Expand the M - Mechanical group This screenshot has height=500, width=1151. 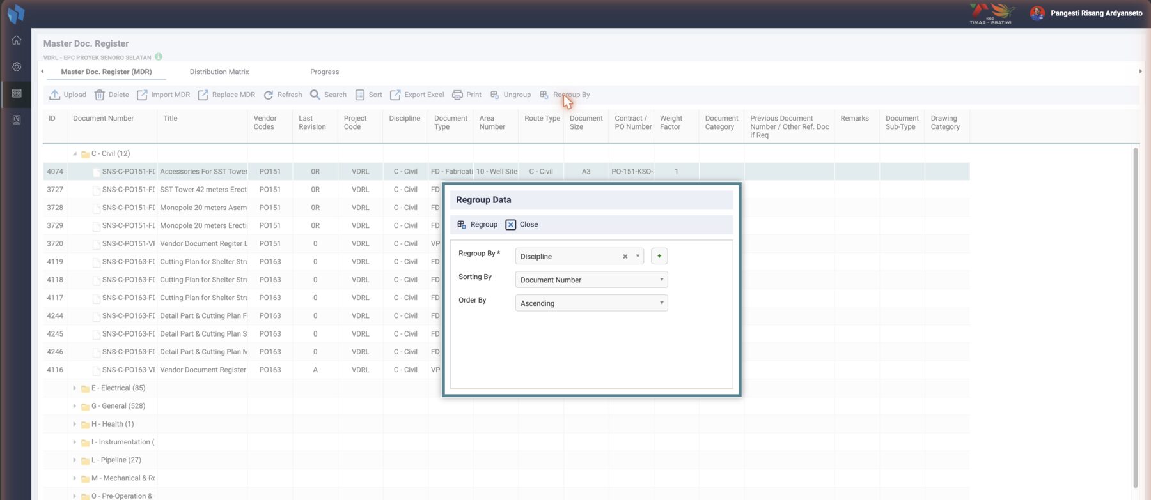click(x=75, y=478)
